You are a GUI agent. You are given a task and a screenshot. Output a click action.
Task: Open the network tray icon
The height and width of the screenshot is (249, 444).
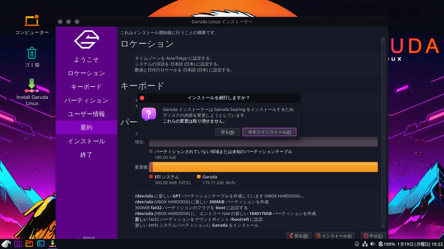pos(365,244)
